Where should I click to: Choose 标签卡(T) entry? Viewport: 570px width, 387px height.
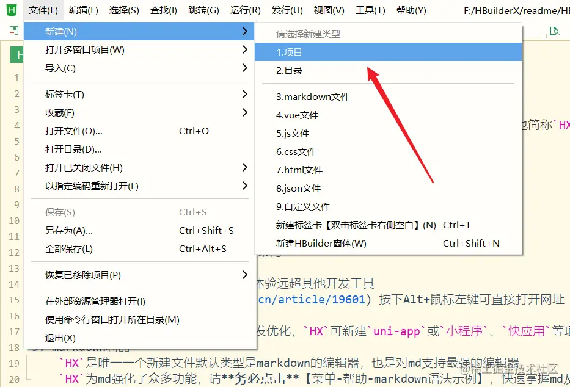139,95
